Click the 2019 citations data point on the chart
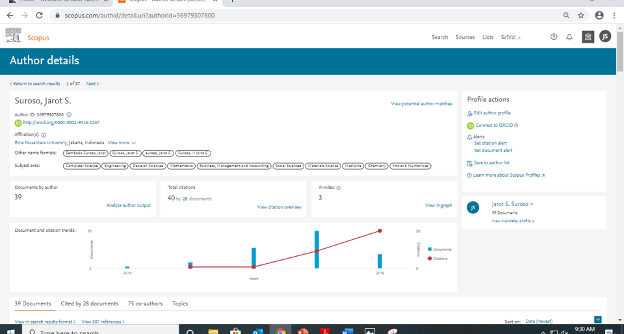This screenshot has height=334, width=624. coord(380,231)
